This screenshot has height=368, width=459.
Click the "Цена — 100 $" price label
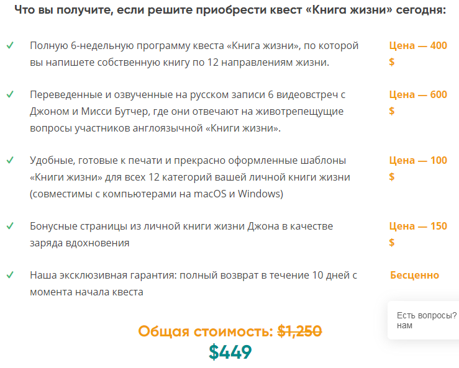point(417,168)
